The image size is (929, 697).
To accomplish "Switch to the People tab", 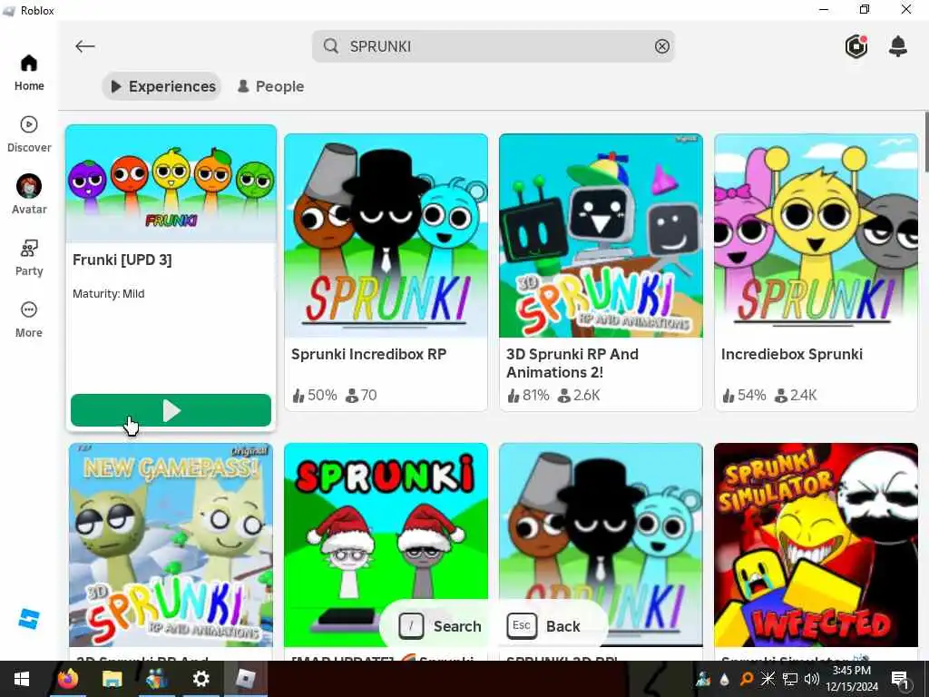I will 270,86.
